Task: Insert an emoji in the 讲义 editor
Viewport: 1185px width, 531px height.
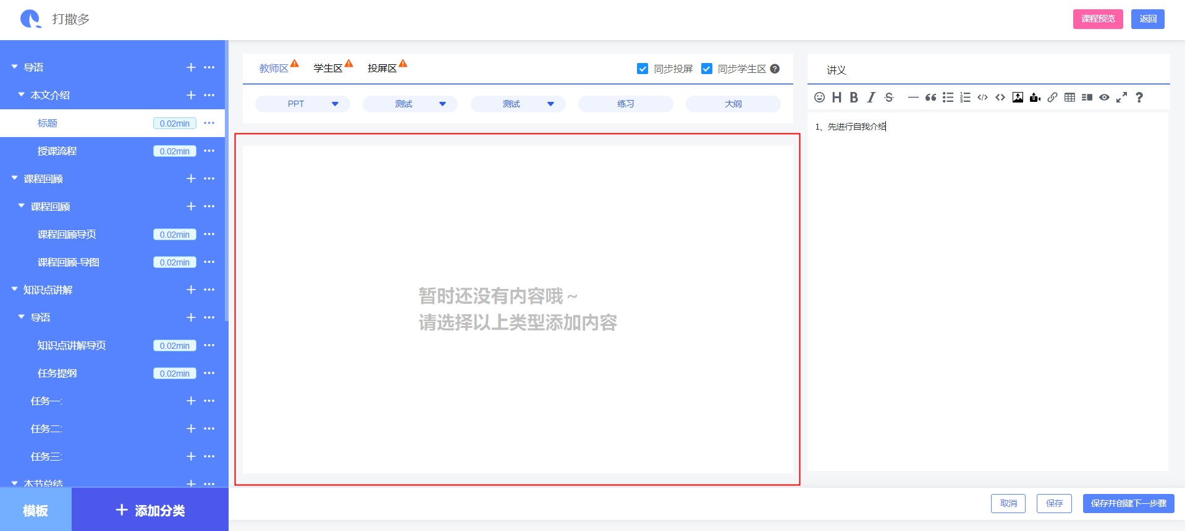Action: click(819, 97)
